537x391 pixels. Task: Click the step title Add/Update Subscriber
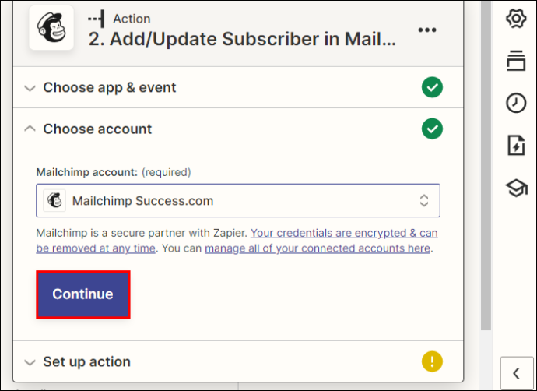point(242,39)
